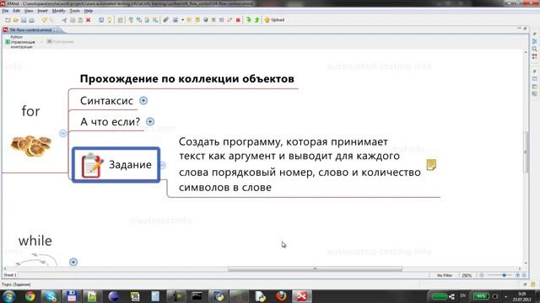The width and height of the screenshot is (540, 303).
Task: Click the clipboard icon on Задание topic
Action: click(x=92, y=165)
